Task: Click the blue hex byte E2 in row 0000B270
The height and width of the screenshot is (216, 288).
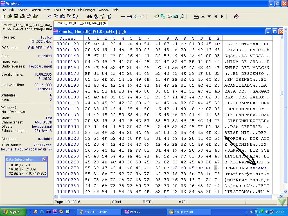Action: 175,168
